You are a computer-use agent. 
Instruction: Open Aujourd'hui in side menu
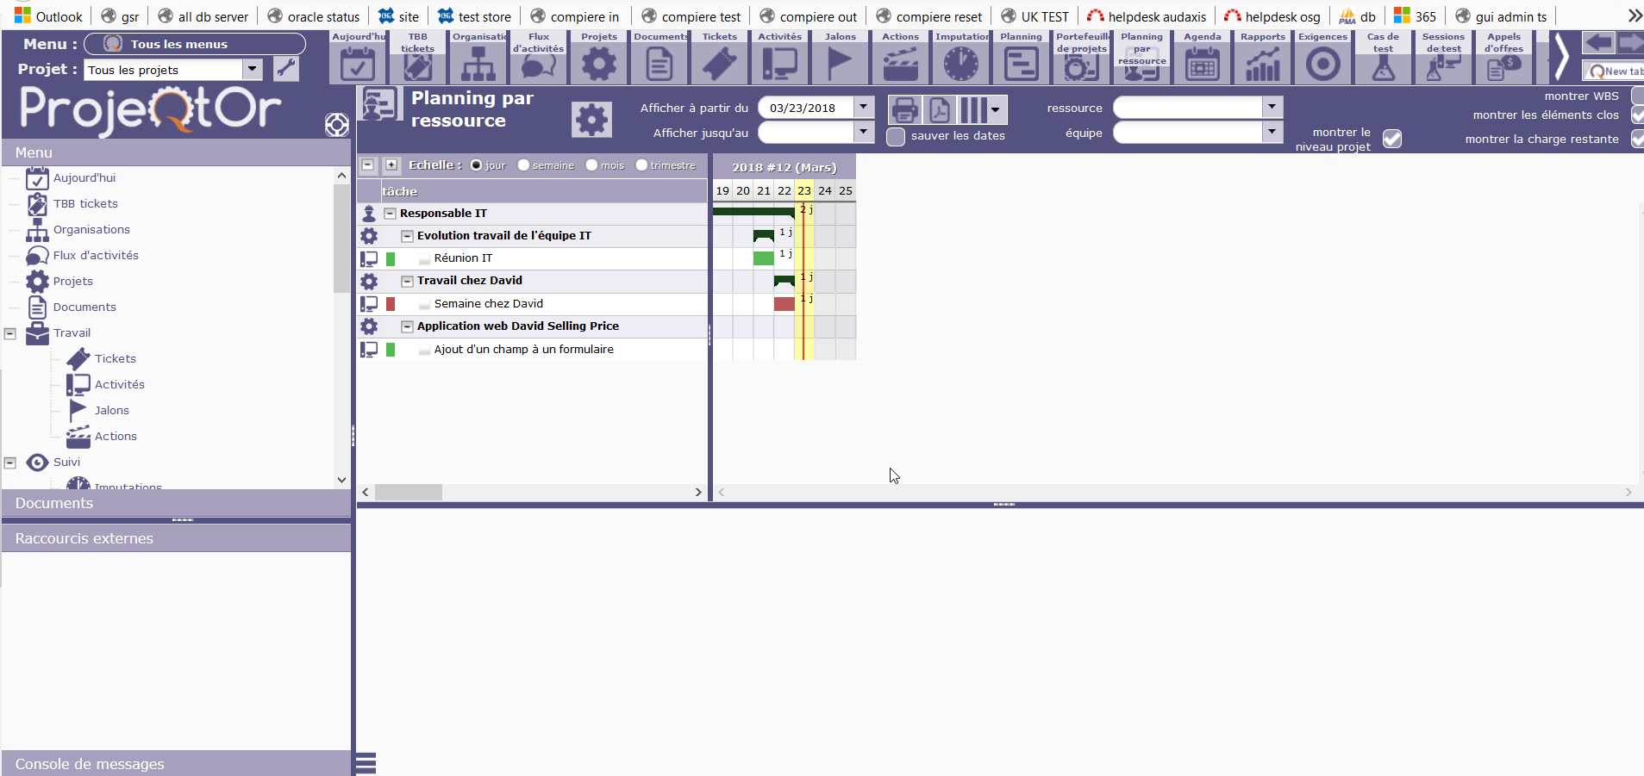click(84, 178)
